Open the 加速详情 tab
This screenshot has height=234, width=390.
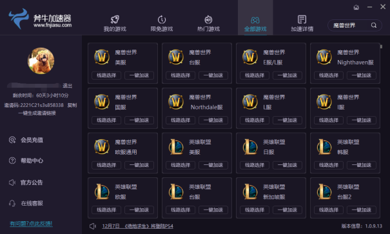tap(302, 23)
